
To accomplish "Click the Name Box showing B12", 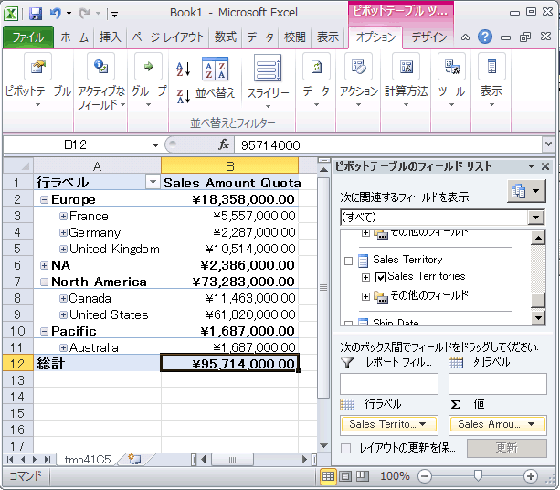I will (75, 144).
